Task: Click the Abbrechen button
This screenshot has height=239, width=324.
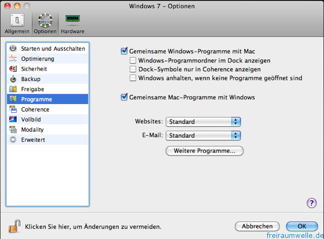Action: coord(257,226)
